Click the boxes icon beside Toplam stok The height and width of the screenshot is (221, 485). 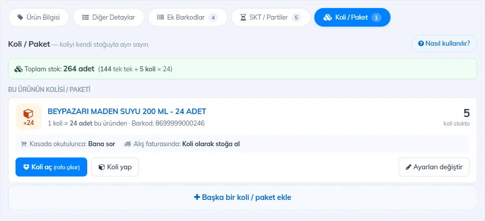pos(18,69)
